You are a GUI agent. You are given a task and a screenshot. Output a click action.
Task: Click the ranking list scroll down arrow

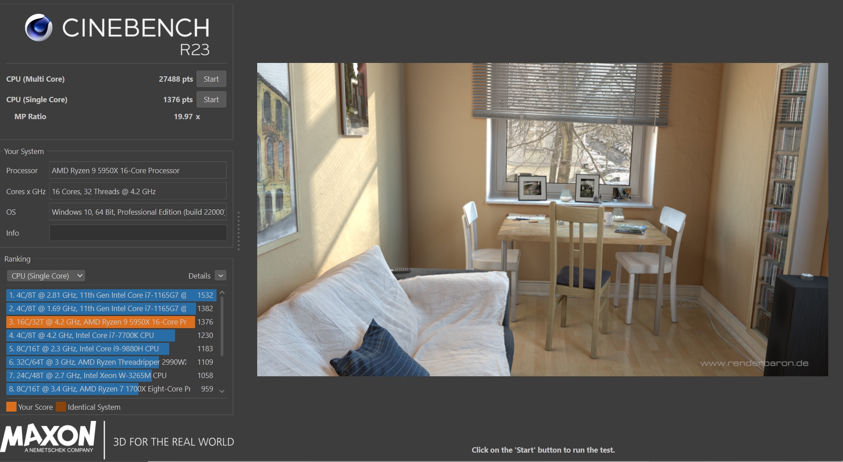[x=222, y=391]
